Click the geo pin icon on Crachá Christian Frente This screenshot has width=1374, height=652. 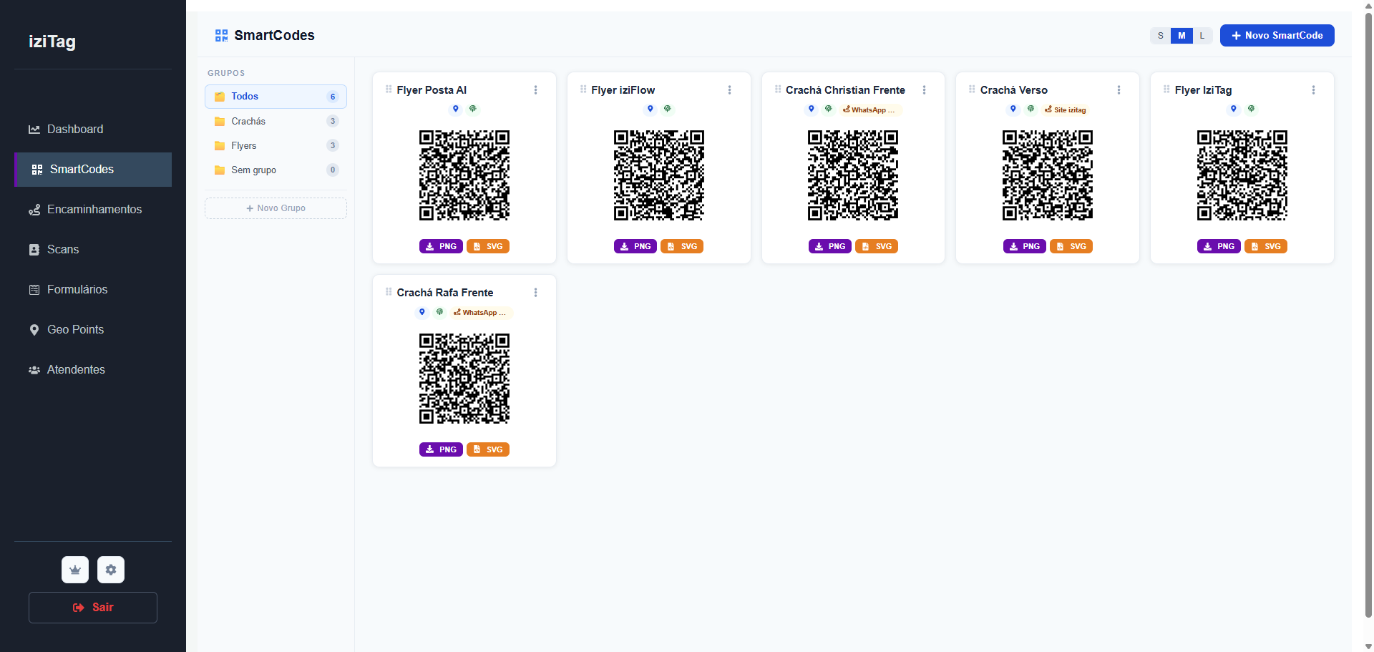point(812,110)
